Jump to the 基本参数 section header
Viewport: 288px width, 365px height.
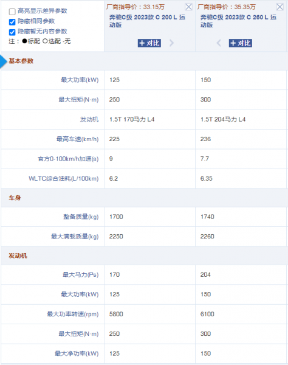pyautogui.click(x=21, y=61)
